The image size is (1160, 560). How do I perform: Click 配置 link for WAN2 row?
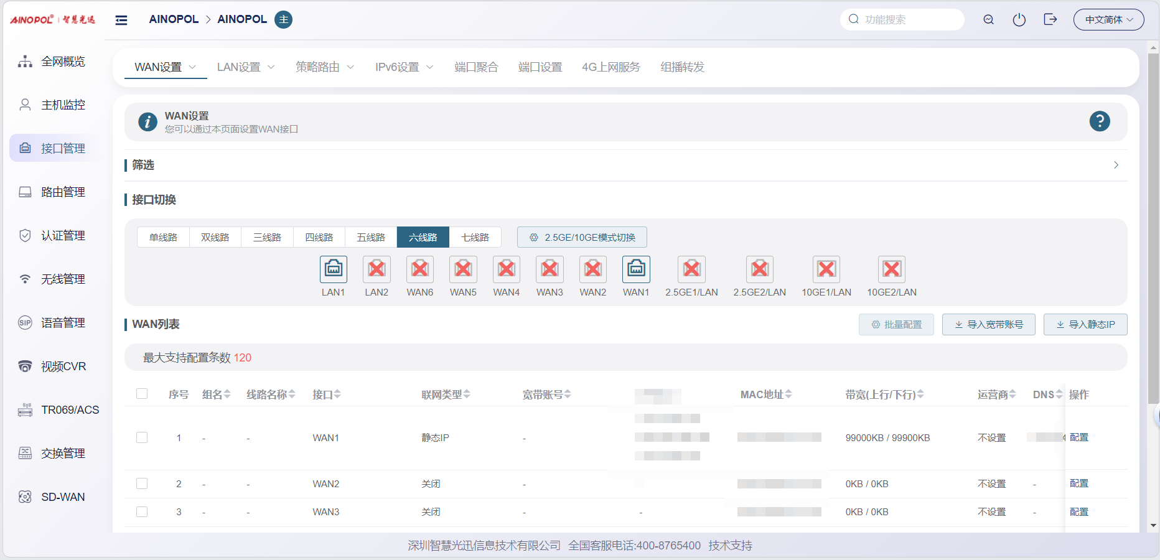pos(1078,483)
